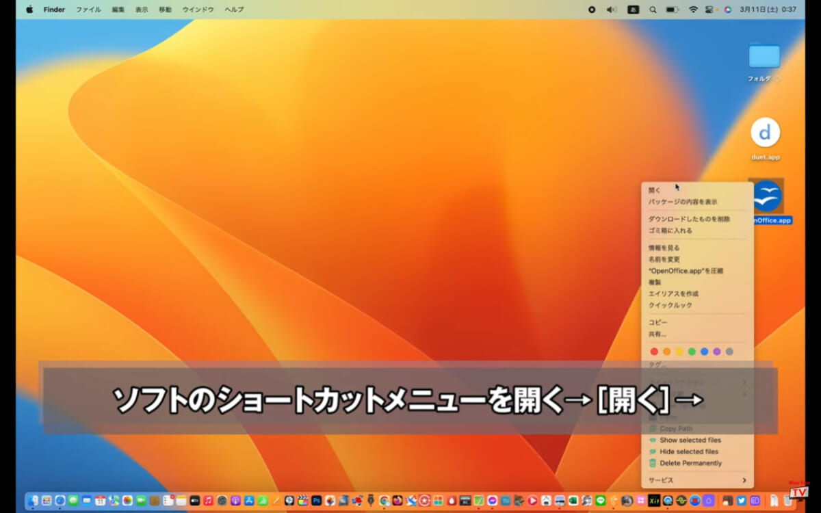The image size is (821, 513).
Task: Expand the サービス submenu
Action: coord(697,480)
